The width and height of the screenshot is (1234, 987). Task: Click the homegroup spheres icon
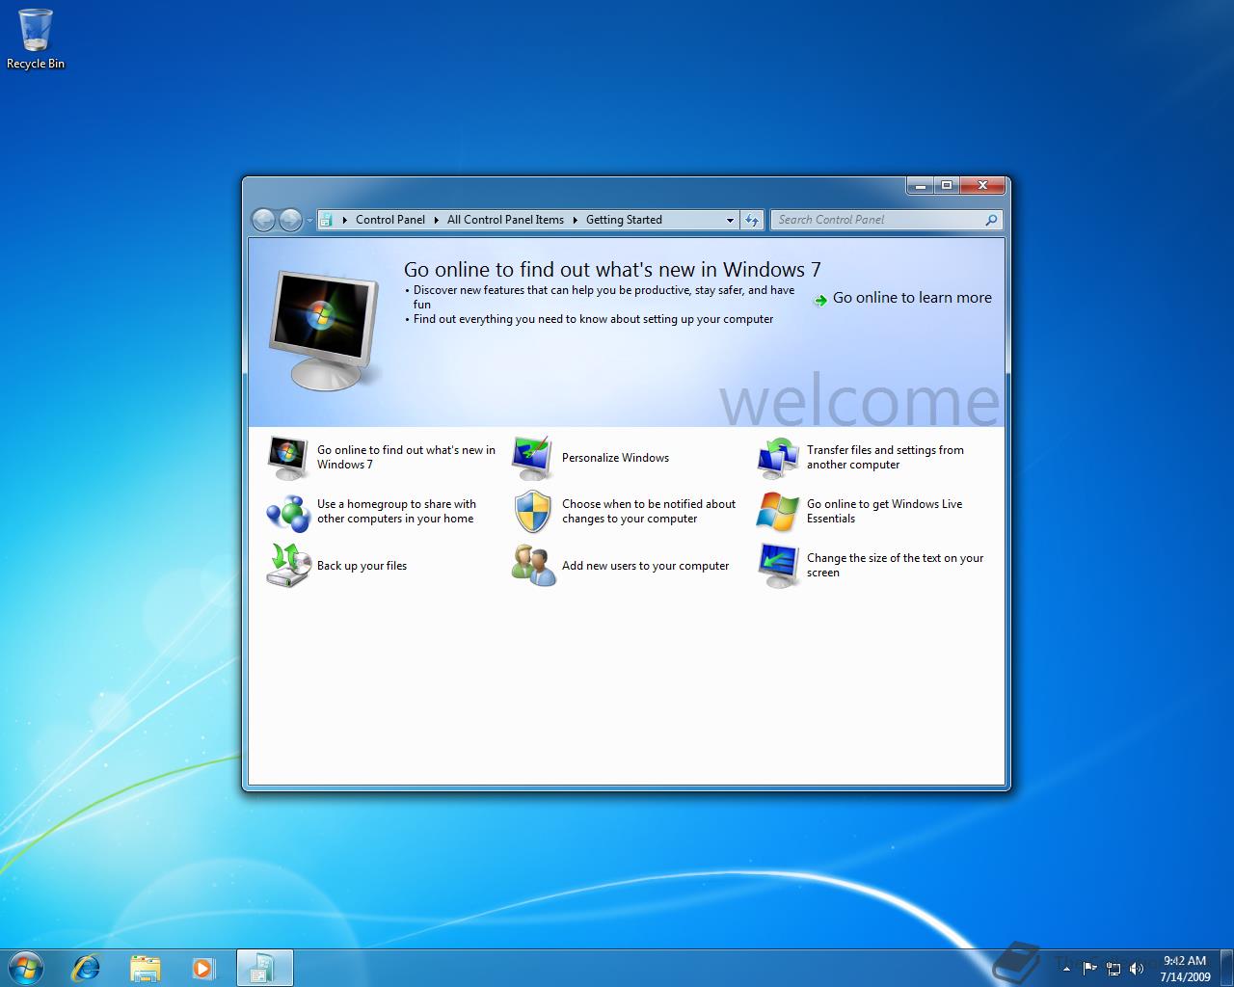click(286, 512)
